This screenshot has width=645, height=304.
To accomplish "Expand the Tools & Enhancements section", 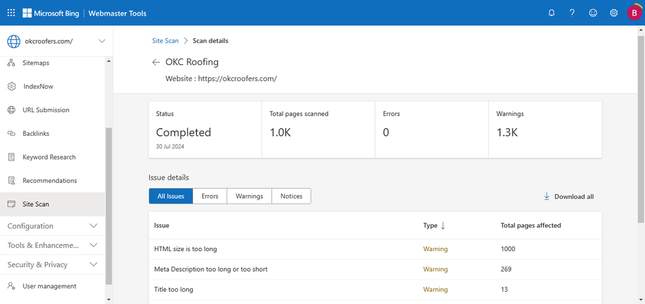I will point(94,245).
